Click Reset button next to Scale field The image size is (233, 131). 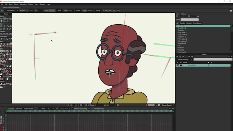(78, 11)
